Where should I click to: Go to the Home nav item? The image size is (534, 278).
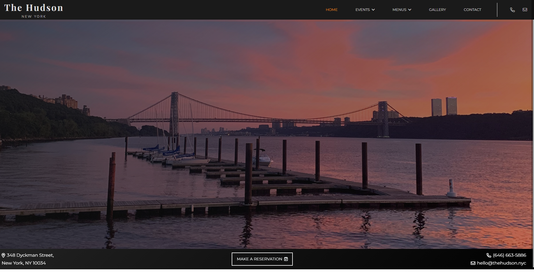[x=332, y=10]
